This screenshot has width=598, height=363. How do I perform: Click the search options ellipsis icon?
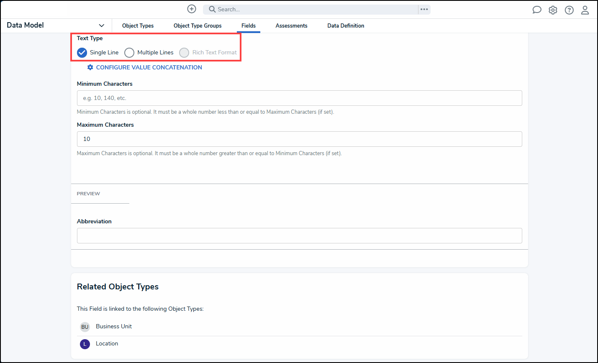(x=424, y=9)
